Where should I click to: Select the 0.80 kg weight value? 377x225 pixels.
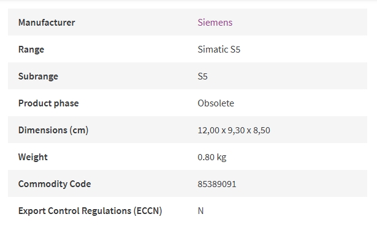coord(212,157)
